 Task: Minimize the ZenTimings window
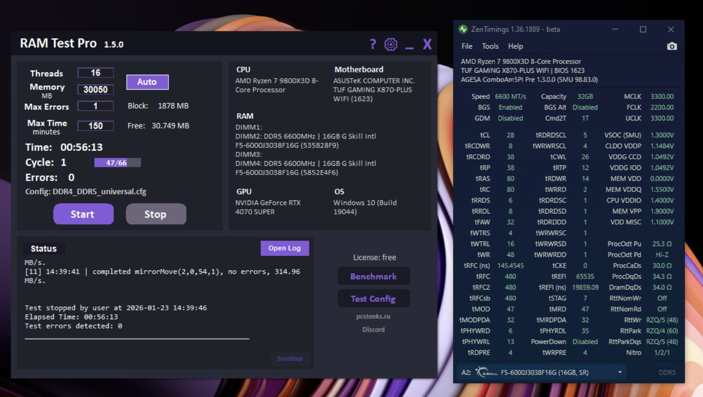coord(615,29)
